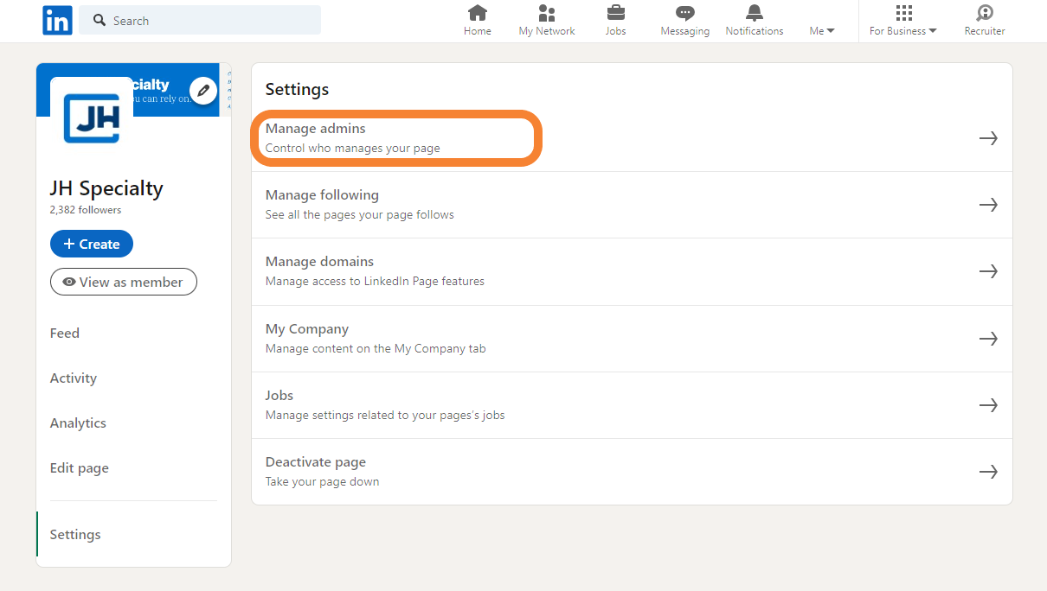The image size is (1047, 591).
Task: Click the arrow beside My Company
Action: click(988, 339)
